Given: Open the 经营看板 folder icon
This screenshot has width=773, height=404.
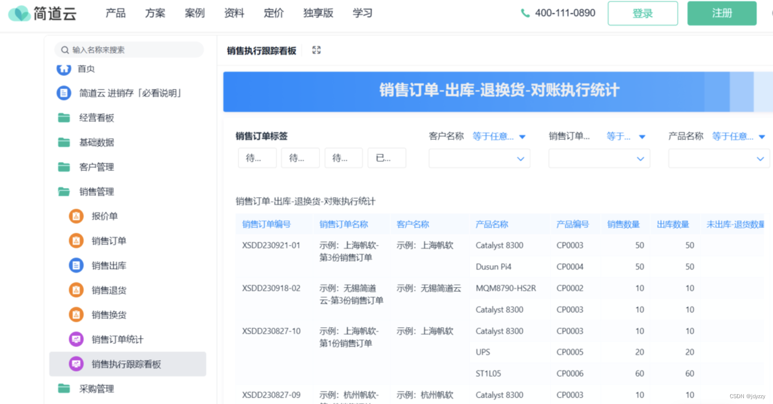Looking at the screenshot, I should (x=64, y=118).
